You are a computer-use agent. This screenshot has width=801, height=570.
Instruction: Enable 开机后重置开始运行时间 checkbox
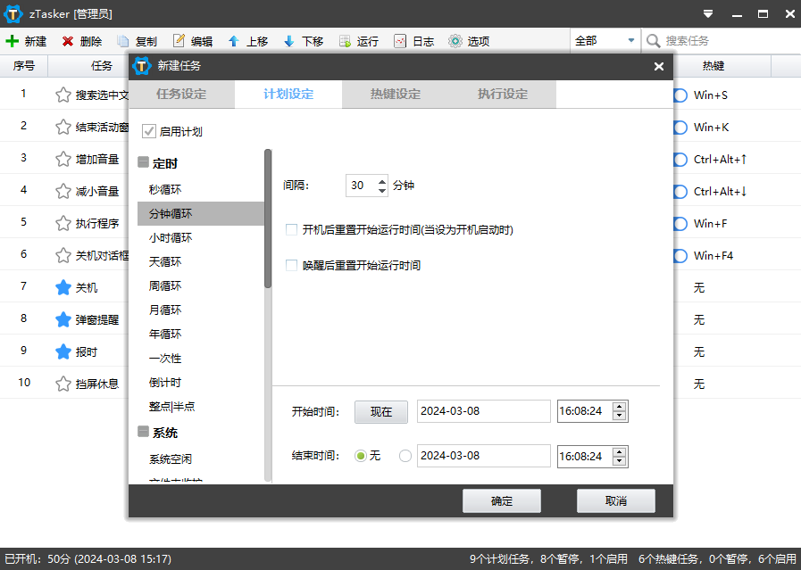click(290, 229)
